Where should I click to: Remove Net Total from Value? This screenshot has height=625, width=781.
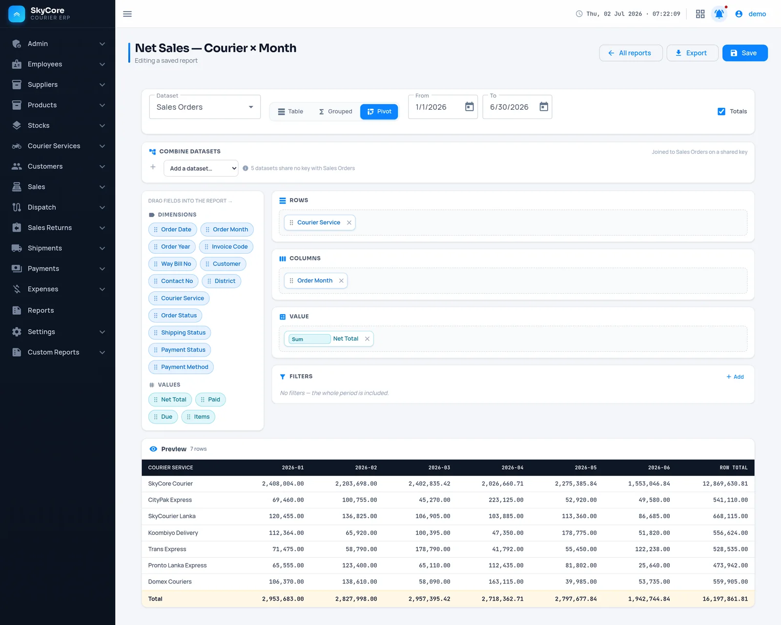367,339
